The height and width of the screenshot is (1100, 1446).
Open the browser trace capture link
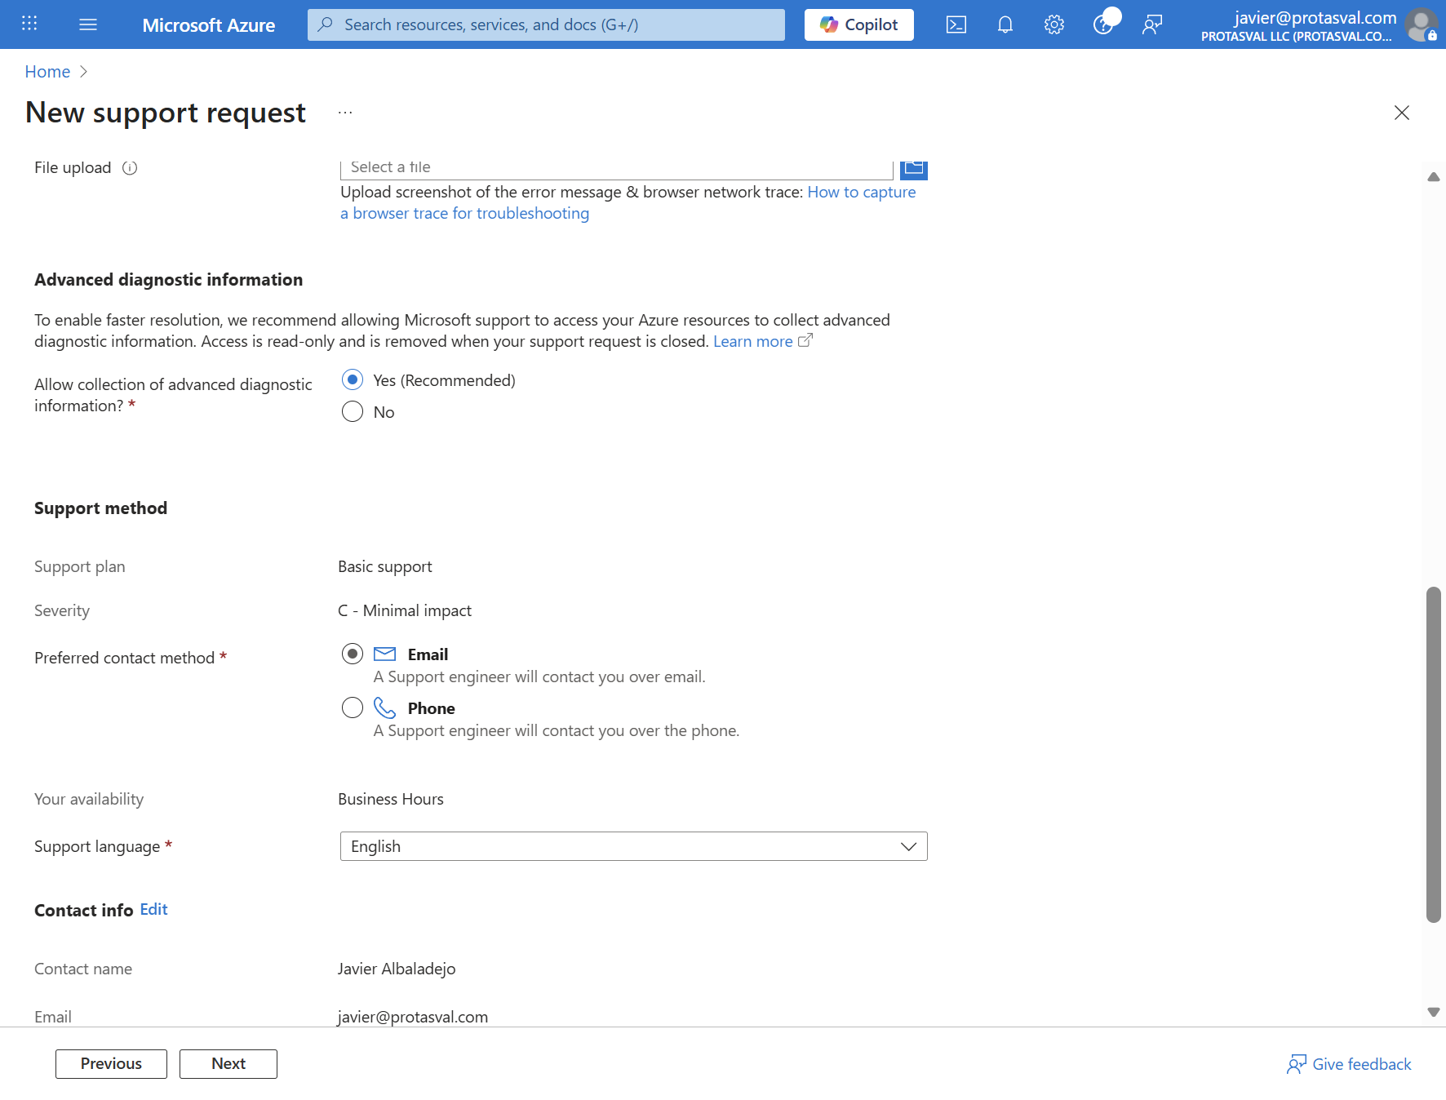[x=628, y=202]
